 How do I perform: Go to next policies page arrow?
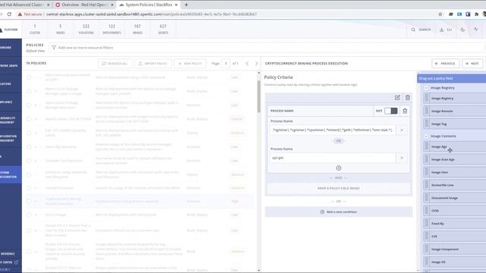click(x=257, y=64)
